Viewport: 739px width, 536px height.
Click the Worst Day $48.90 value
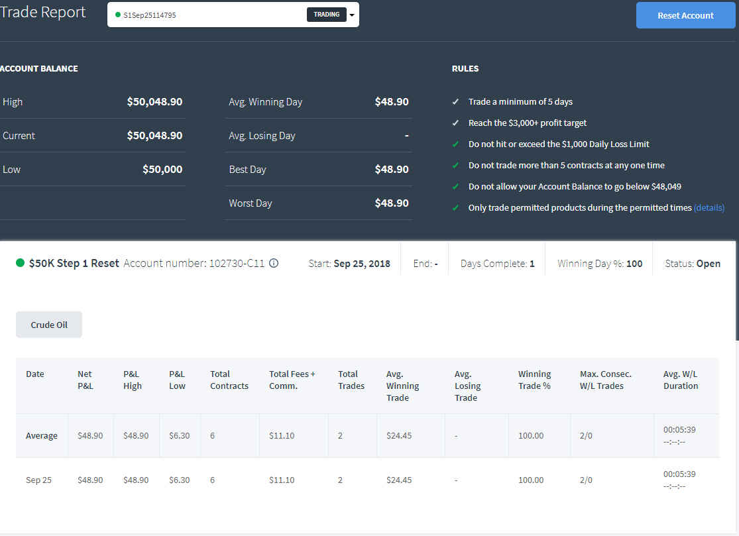coord(392,203)
